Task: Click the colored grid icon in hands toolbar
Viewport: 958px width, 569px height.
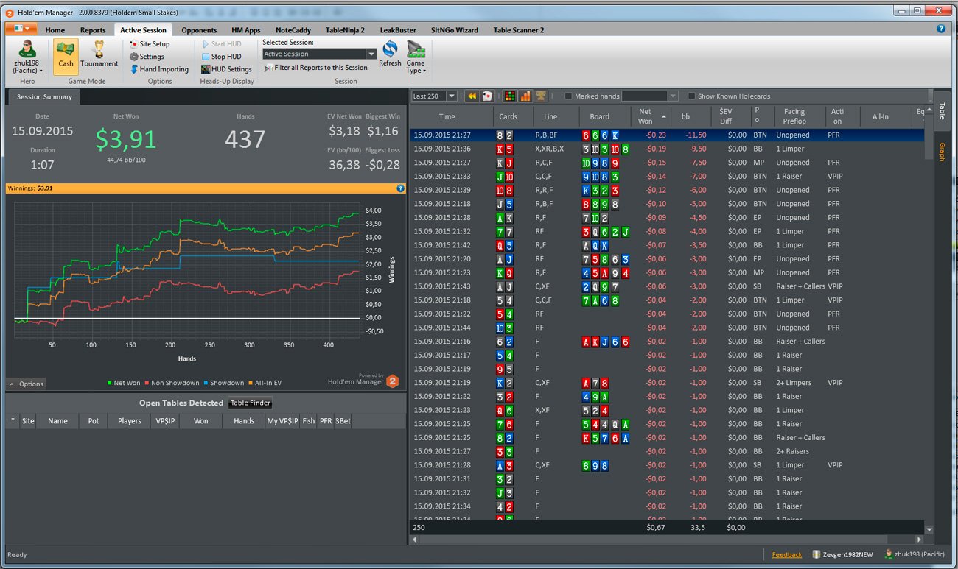Action: coord(510,96)
